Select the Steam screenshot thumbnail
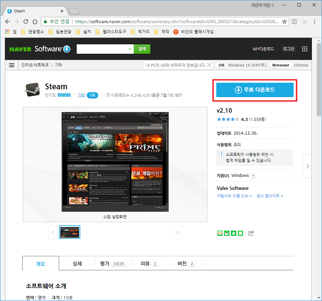322x301 pixels. [x=69, y=232]
